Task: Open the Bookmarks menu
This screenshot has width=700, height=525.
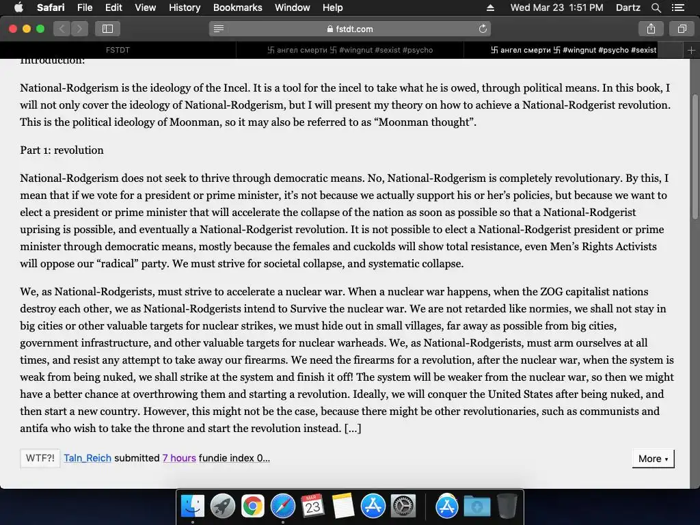Action: pyautogui.click(x=237, y=8)
